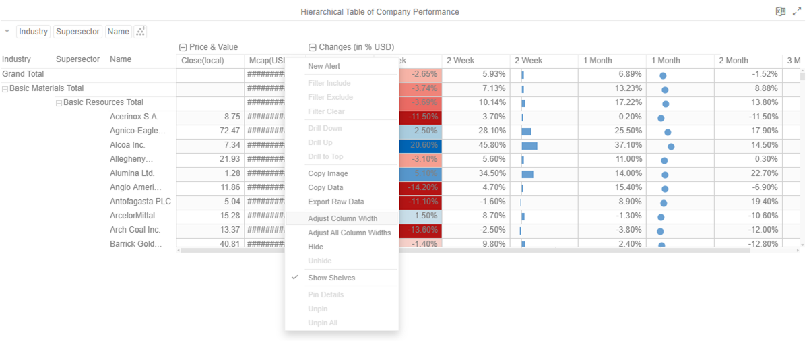The height and width of the screenshot is (341, 807).
Task: Click the add breakdown dots icon
Action: pyautogui.click(x=141, y=32)
